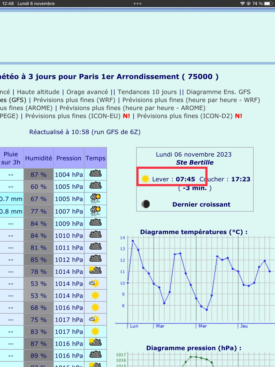This screenshot has width=275, height=367.
Task: Click the Humidité column header
Action: tap(38, 158)
